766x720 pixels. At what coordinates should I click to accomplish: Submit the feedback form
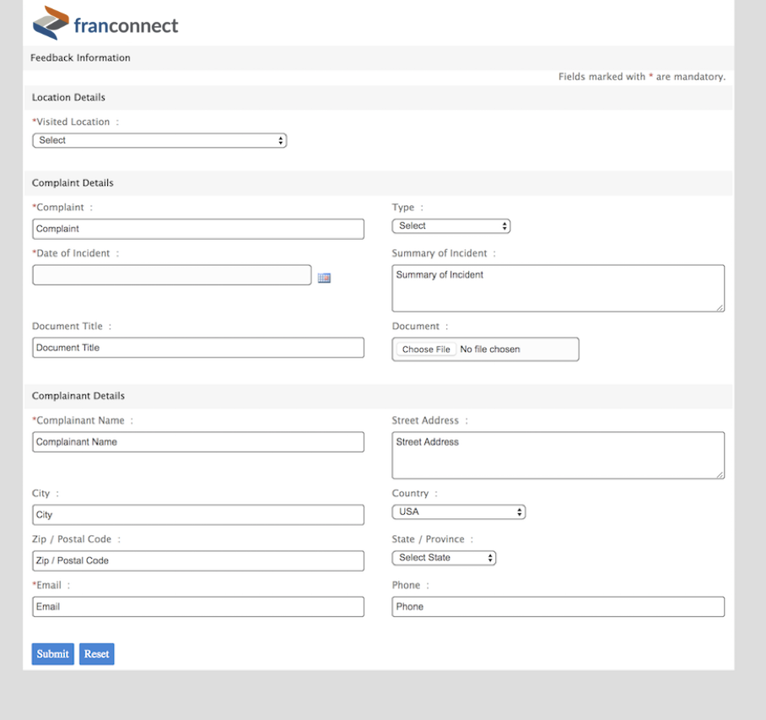[53, 654]
